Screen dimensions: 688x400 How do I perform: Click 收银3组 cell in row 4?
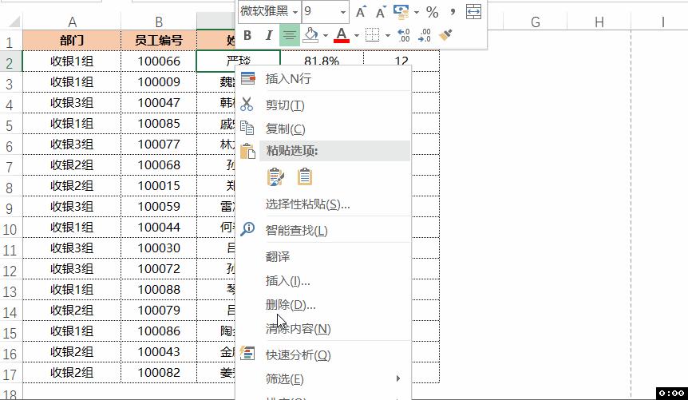72,102
